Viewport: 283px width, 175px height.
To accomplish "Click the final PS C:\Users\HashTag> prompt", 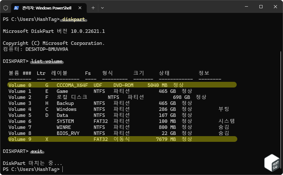I will point(31,169).
